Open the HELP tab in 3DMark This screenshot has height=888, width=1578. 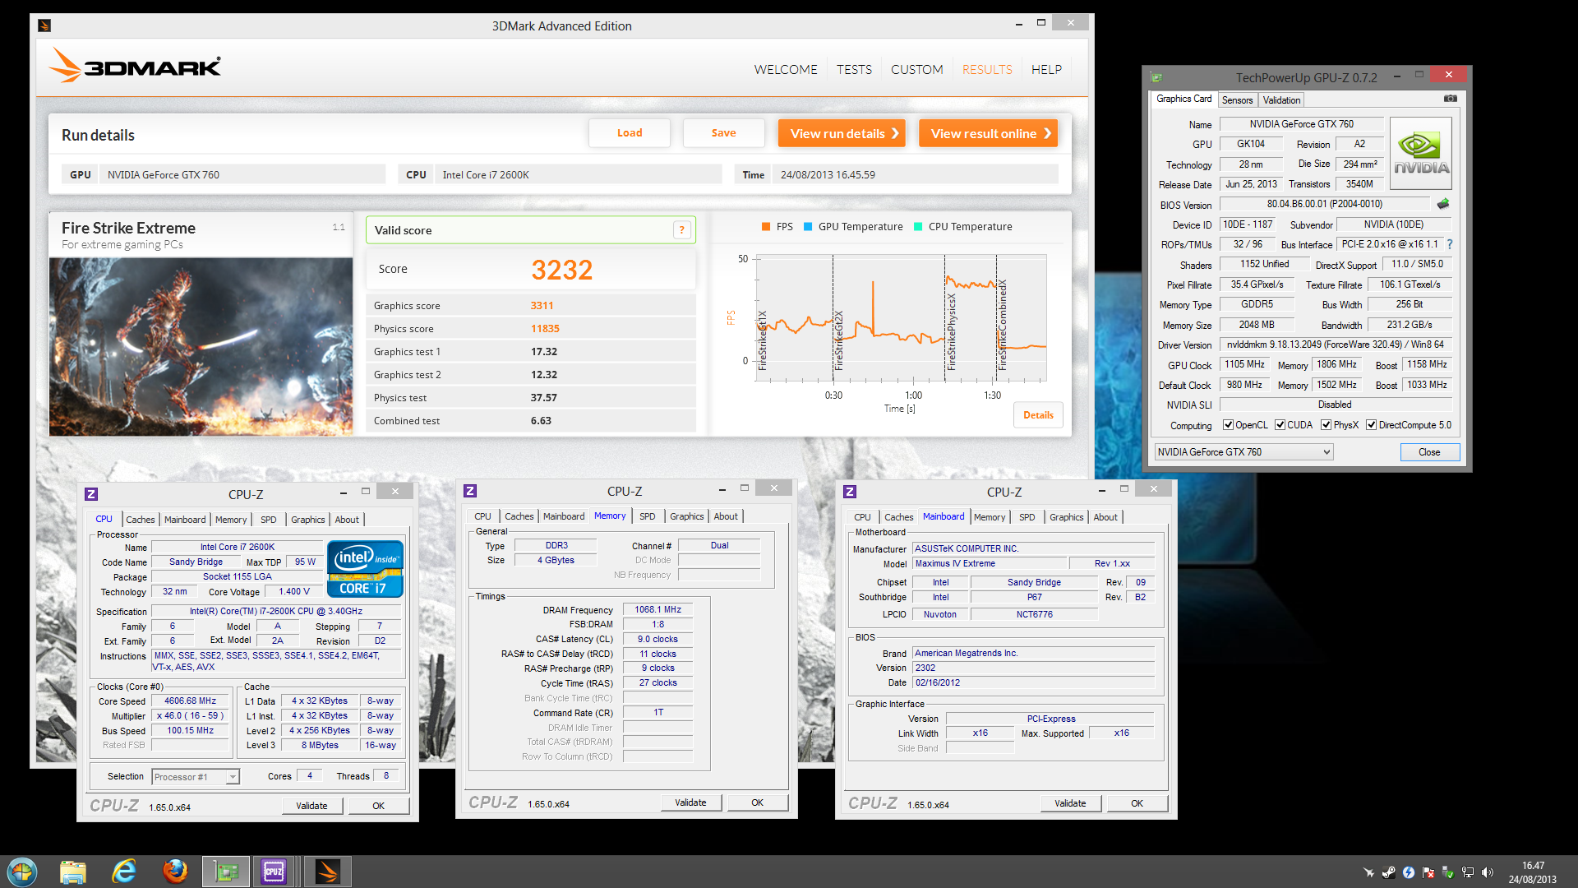[x=1046, y=70]
